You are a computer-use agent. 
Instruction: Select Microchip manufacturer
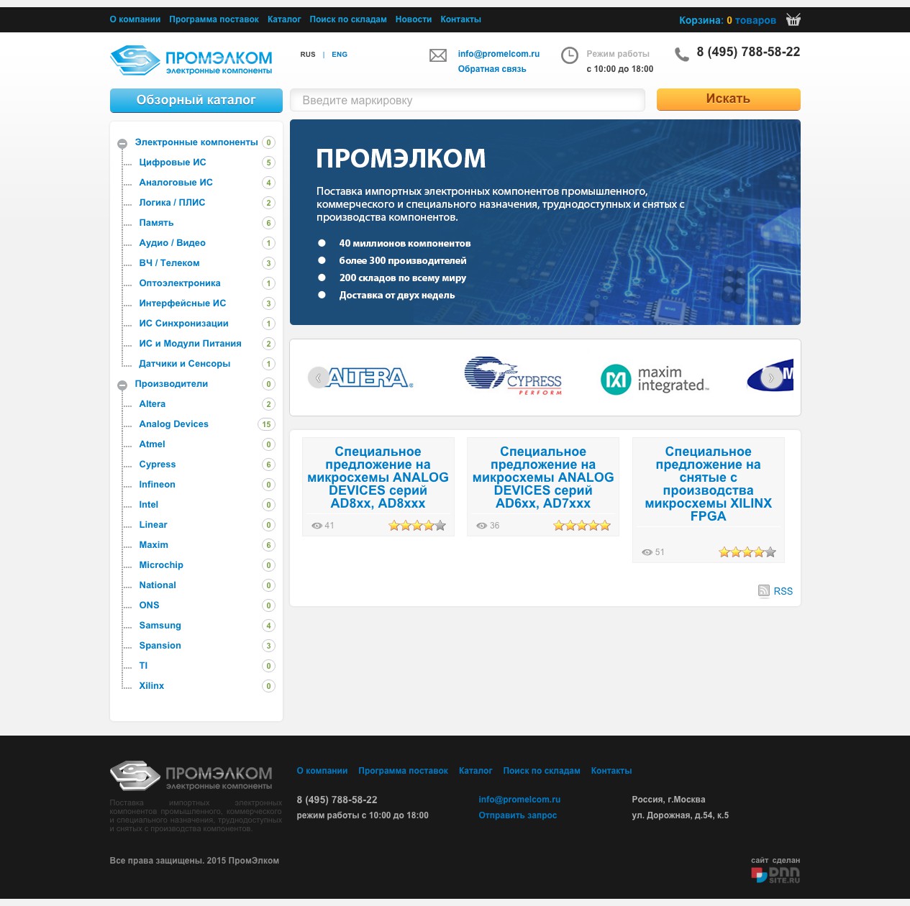point(161,565)
